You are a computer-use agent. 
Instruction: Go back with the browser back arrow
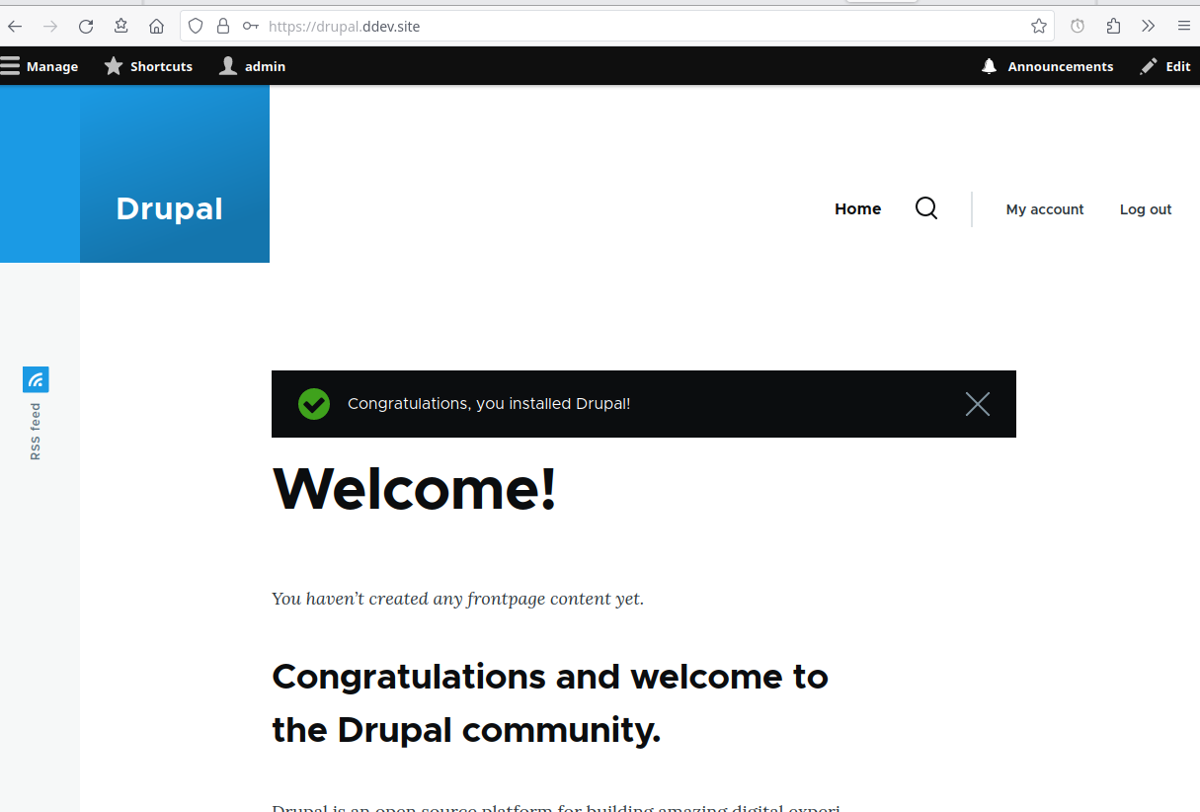click(15, 27)
